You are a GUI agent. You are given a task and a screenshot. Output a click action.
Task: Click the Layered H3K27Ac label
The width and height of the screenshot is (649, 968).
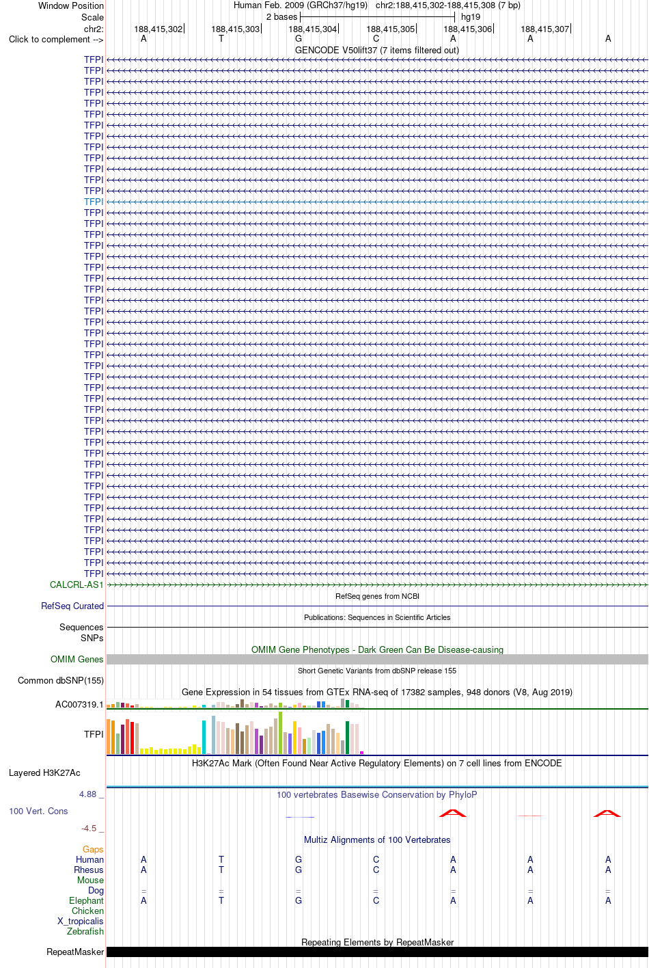pyautogui.click(x=44, y=772)
